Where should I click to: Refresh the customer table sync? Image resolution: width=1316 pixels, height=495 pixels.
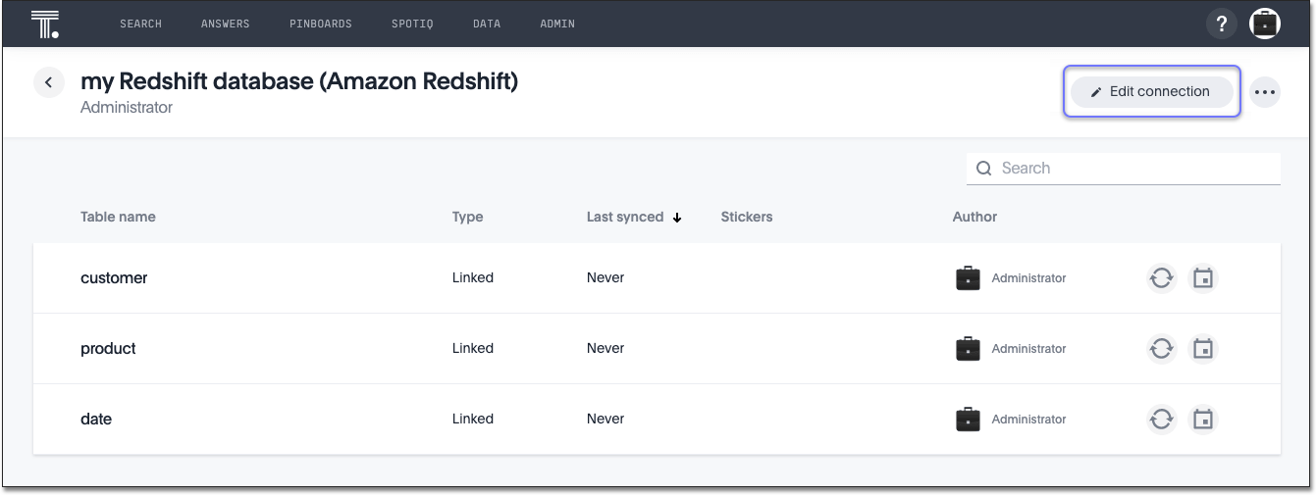(1162, 278)
